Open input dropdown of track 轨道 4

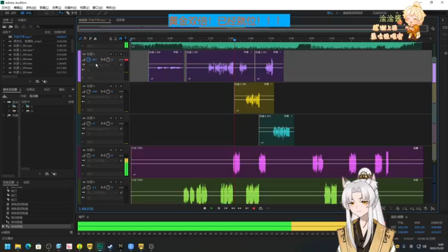click(102, 129)
